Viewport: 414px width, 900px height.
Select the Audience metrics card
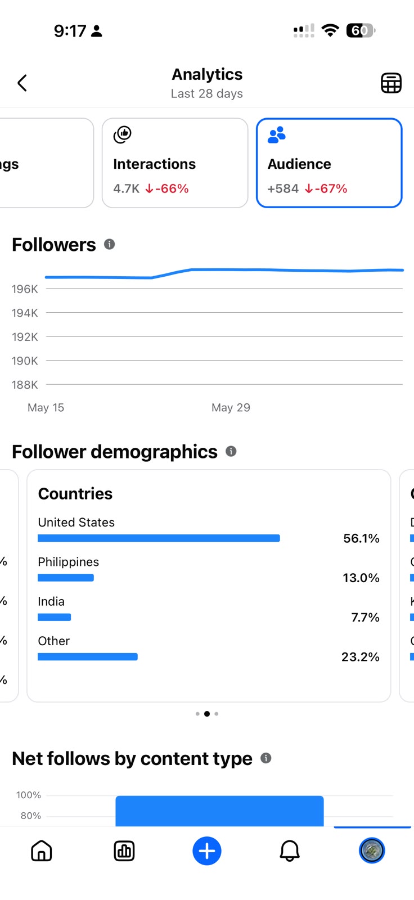point(329,163)
